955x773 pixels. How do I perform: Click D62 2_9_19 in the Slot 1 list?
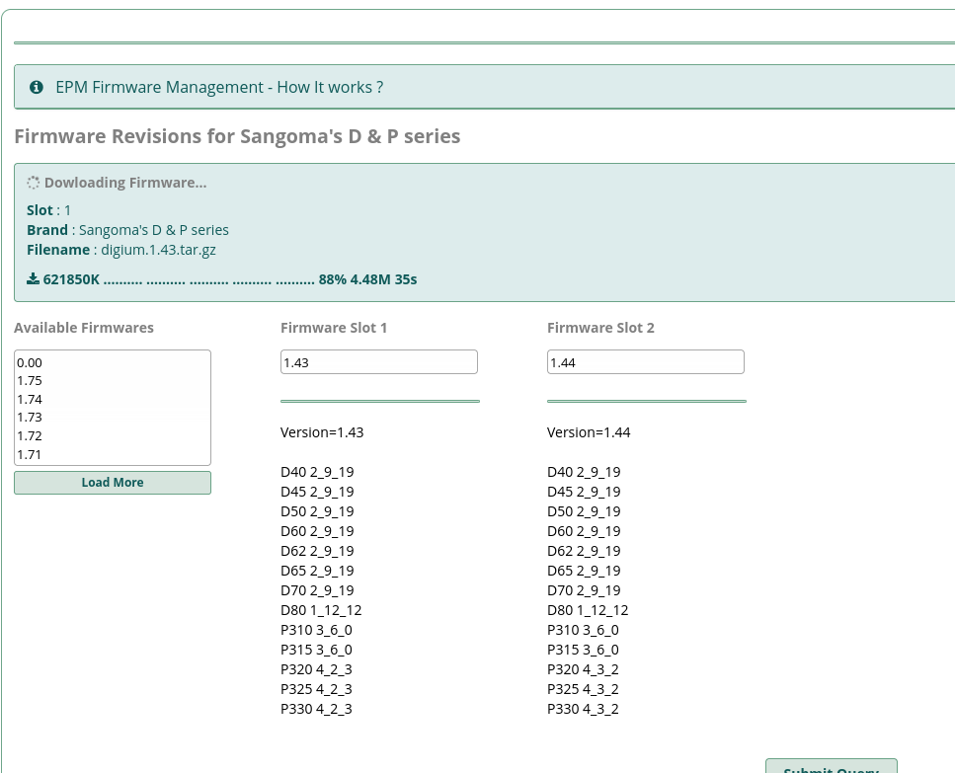pyautogui.click(x=317, y=551)
